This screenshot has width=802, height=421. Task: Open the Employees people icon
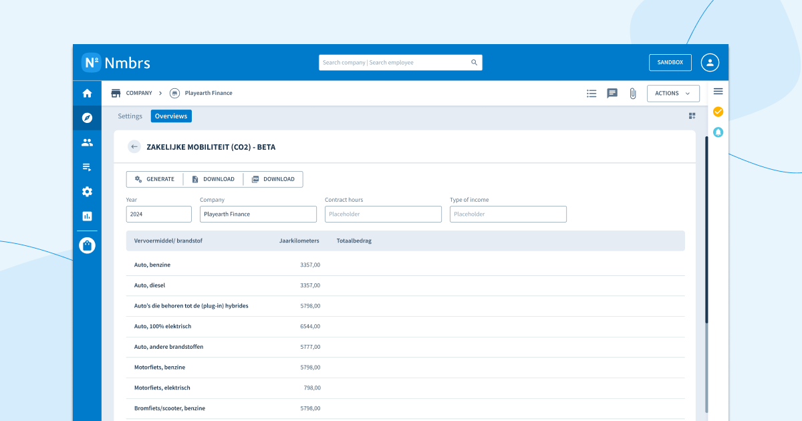click(87, 142)
